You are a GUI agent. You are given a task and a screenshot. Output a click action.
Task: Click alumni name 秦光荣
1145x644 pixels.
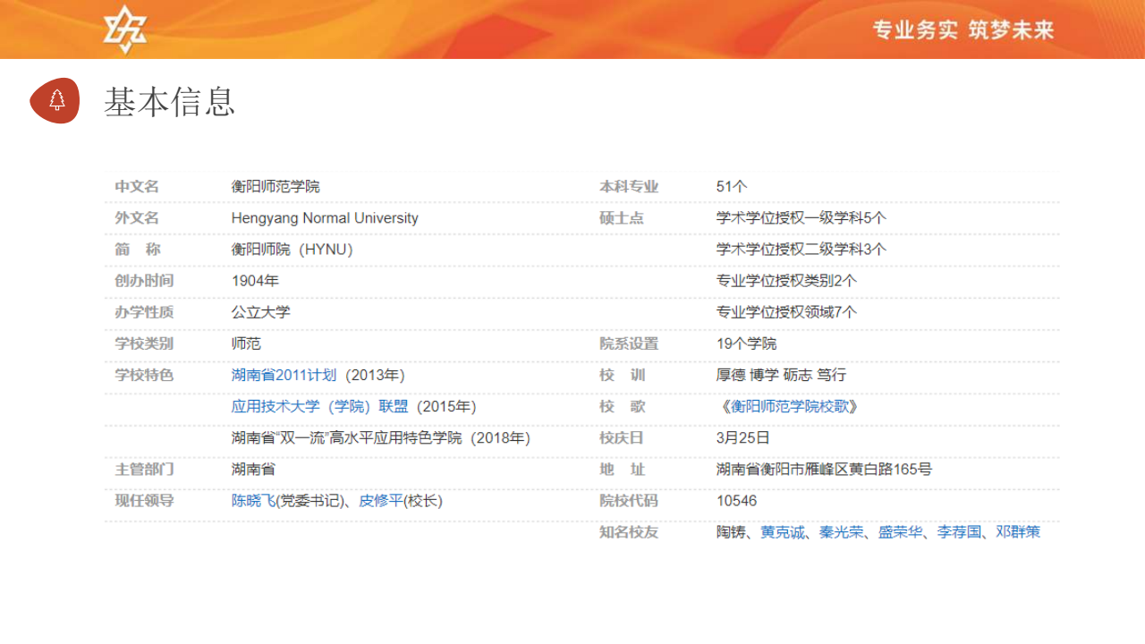point(842,532)
